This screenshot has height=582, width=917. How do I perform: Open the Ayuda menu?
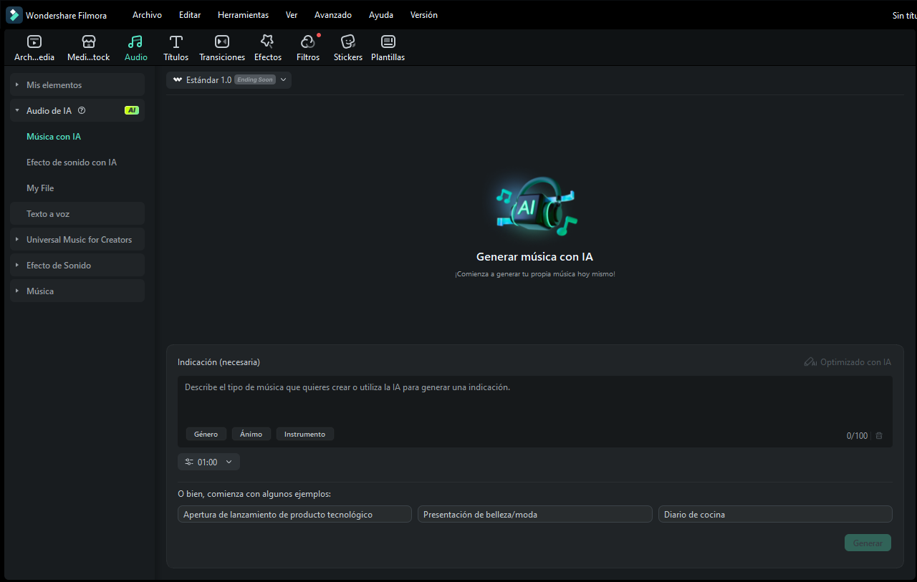click(381, 15)
